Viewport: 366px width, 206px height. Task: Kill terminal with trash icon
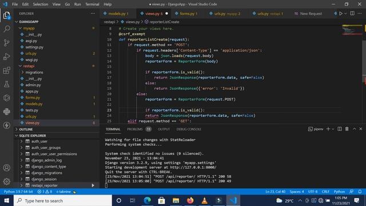coord(347,129)
